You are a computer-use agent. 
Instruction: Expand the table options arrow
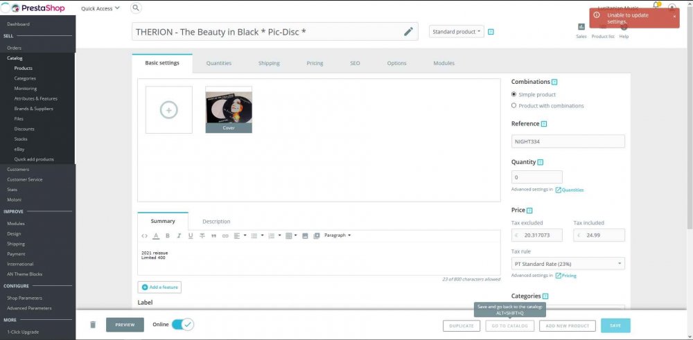[296, 235]
